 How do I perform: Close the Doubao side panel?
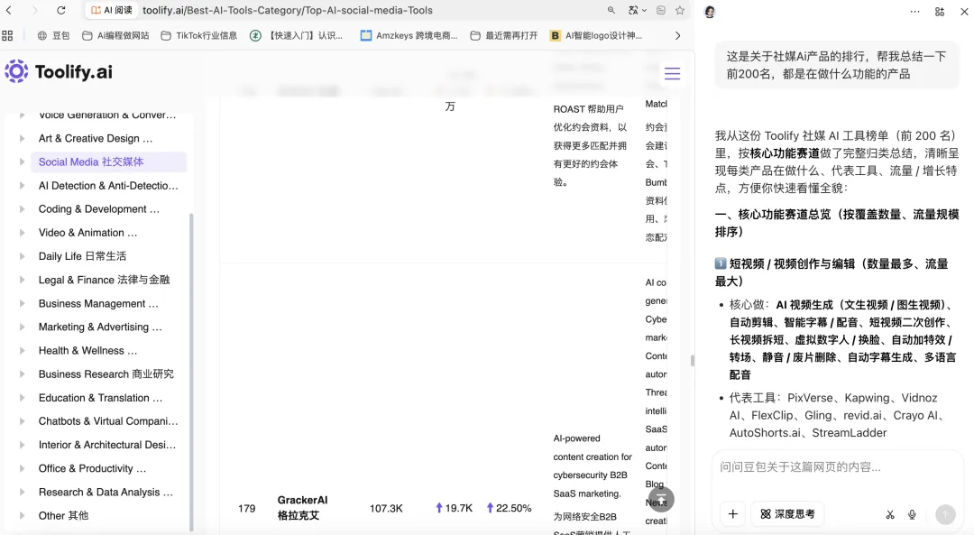(964, 12)
